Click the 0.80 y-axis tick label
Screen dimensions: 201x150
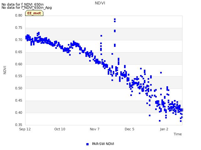tap(19, 15)
